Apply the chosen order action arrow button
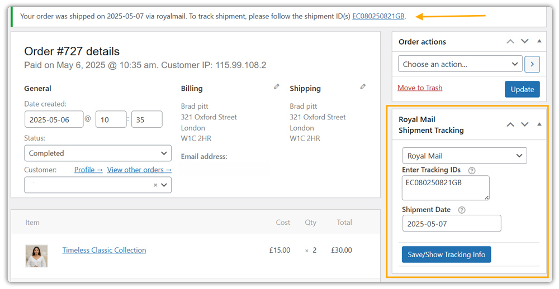 532,64
